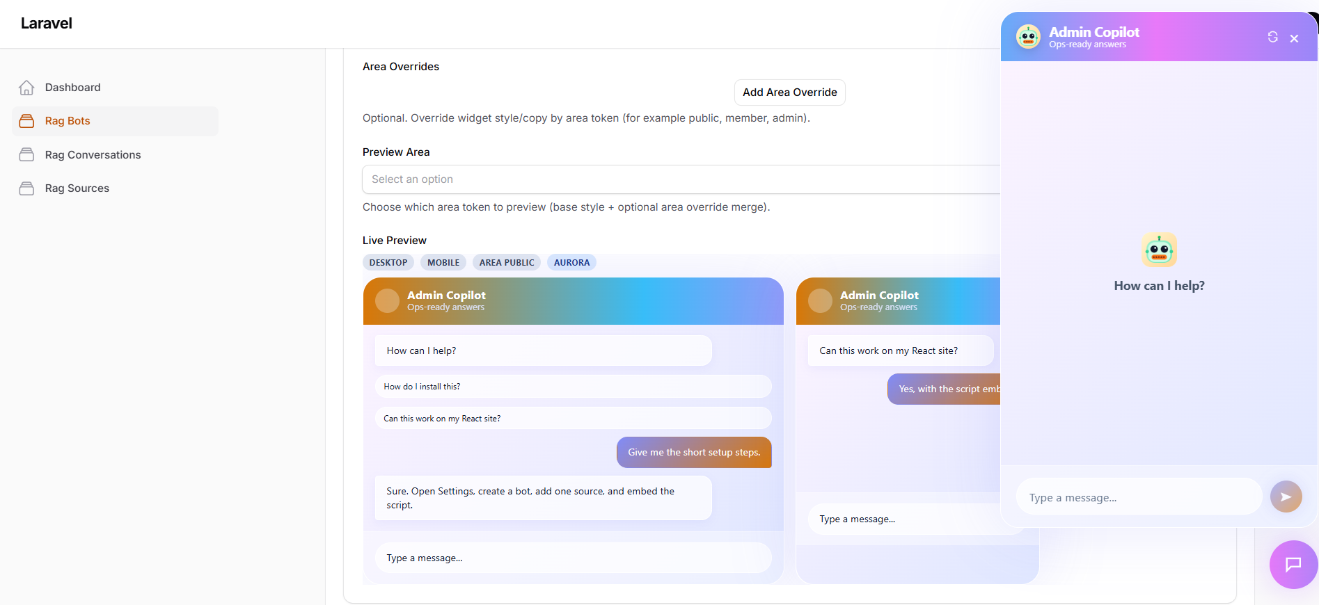Close the Admin Copilot chat widget
The height and width of the screenshot is (605, 1319).
[1294, 38]
